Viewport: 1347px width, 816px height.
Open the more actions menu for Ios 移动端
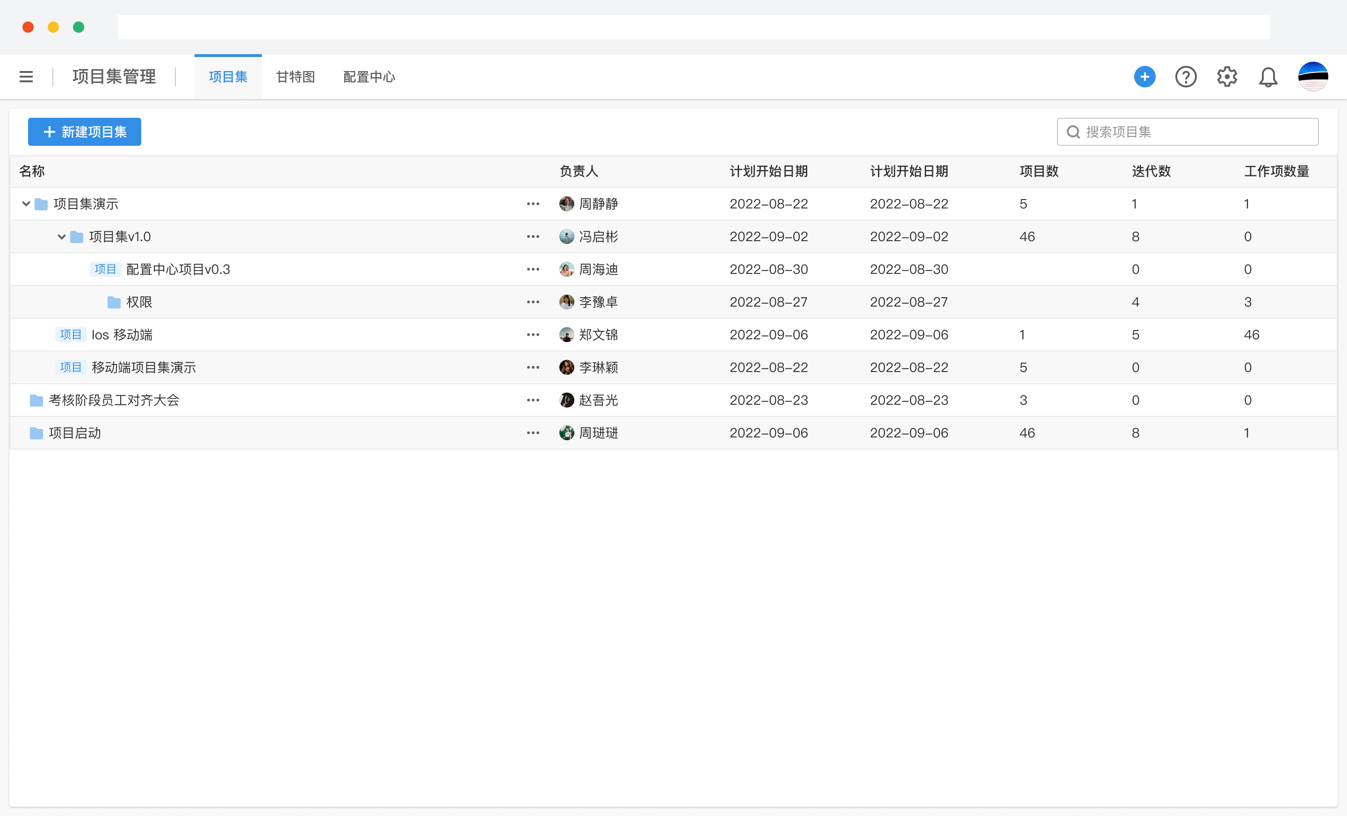[532, 334]
